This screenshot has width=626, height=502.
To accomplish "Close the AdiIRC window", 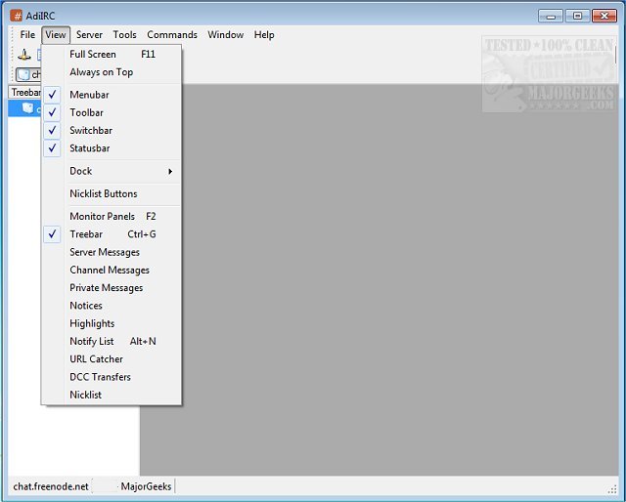I will click(604, 16).
